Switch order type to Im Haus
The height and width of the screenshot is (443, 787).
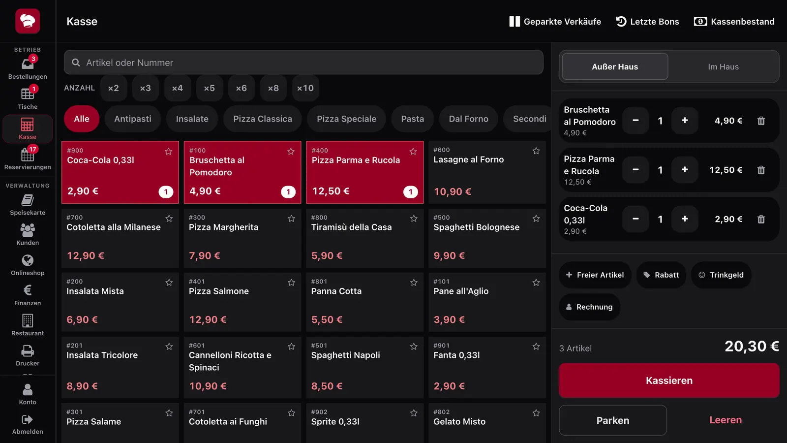[723, 67]
